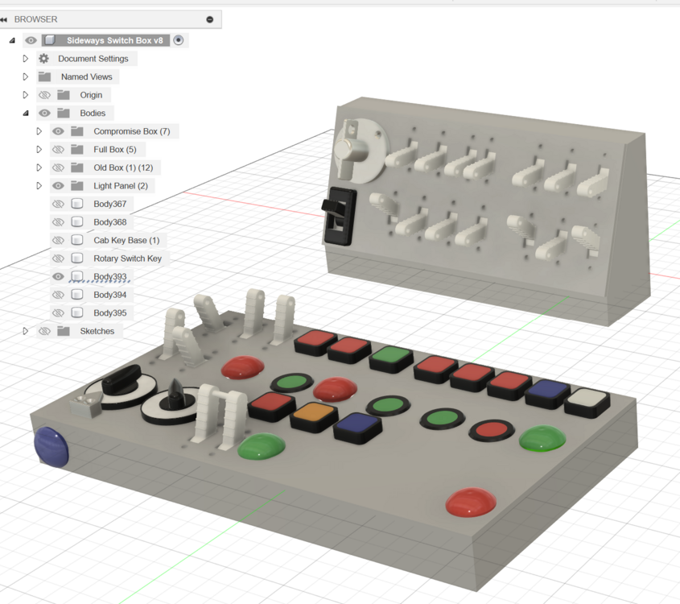Hide the Light Panel group

(x=58, y=186)
